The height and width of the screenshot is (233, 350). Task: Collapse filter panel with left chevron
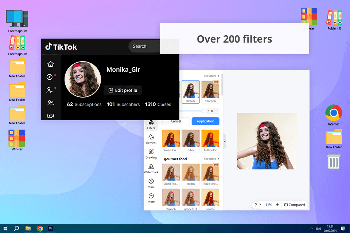(x=225, y=141)
